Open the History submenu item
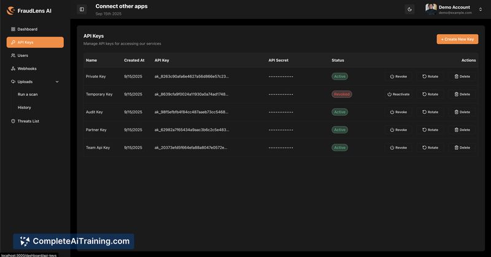 pyautogui.click(x=24, y=108)
